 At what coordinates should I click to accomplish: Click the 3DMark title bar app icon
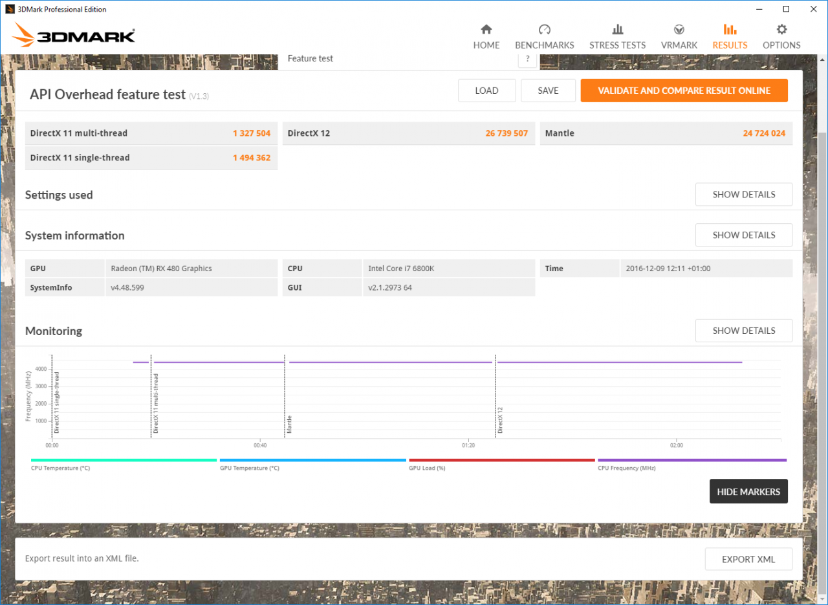coord(10,9)
